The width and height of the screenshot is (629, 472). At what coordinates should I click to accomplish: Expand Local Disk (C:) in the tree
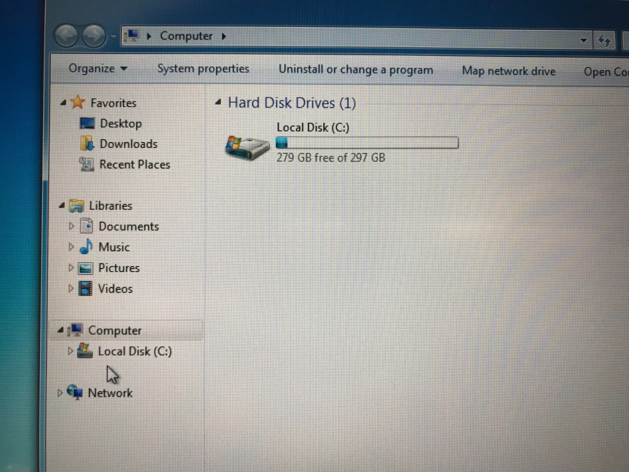[70, 351]
